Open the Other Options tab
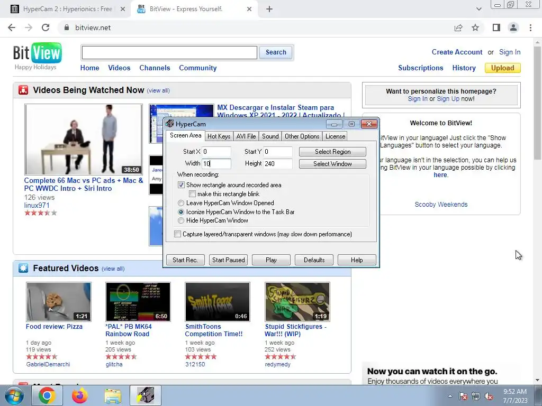Image resolution: width=542 pixels, height=406 pixels. (302, 136)
